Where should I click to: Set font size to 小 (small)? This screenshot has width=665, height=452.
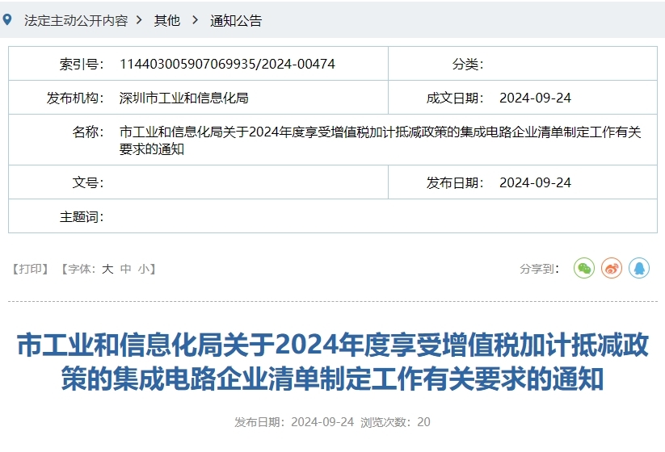point(143,269)
